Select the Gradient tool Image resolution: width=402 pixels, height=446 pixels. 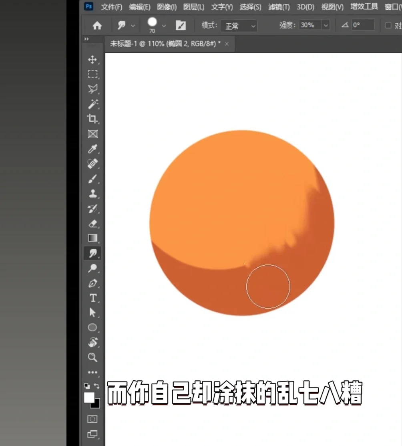click(92, 238)
